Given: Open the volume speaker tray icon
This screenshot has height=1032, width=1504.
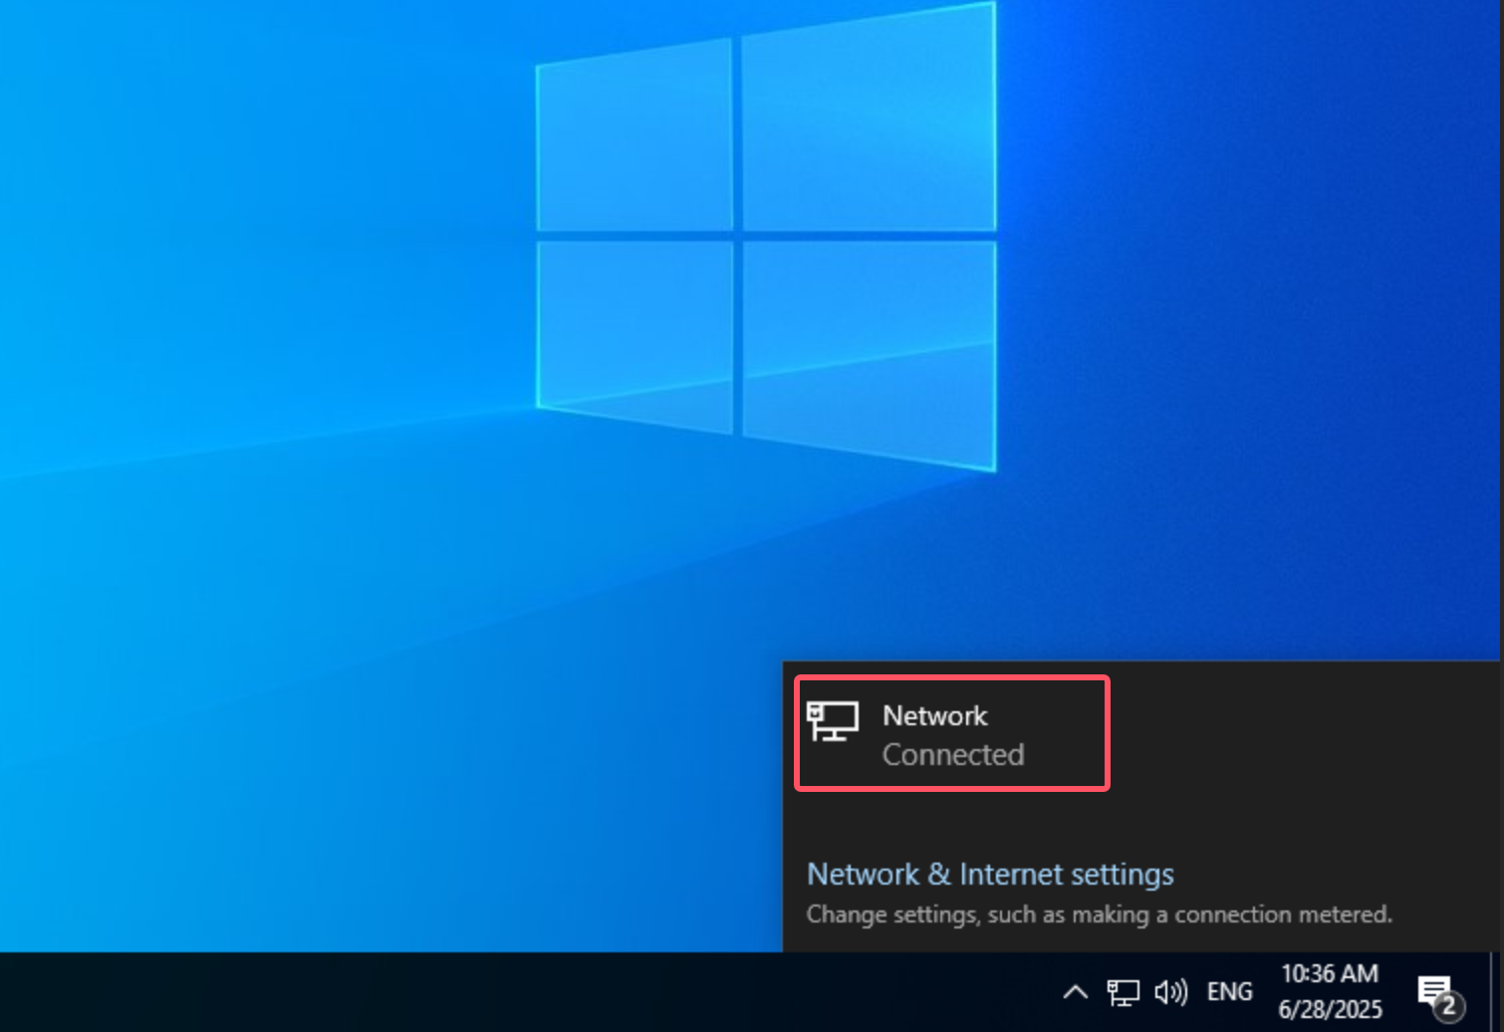Looking at the screenshot, I should pos(1170,992).
